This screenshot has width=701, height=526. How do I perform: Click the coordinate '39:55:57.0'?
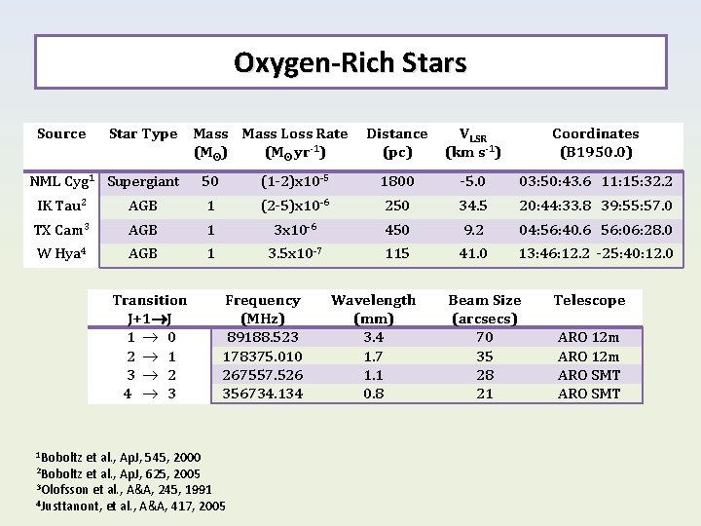point(637,206)
